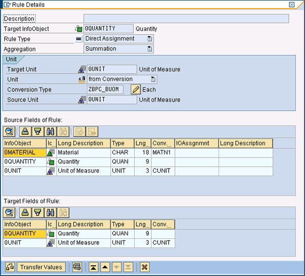
Task: Click move-up arrow icon in bottom toolbar
Action: (x=105, y=267)
